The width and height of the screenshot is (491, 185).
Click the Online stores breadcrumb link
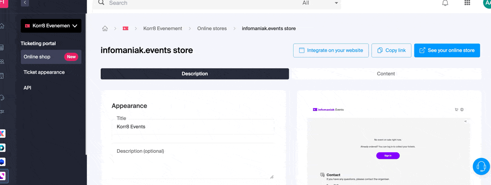coord(212,29)
